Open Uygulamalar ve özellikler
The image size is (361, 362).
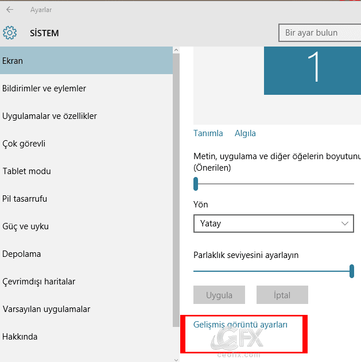pos(86,116)
